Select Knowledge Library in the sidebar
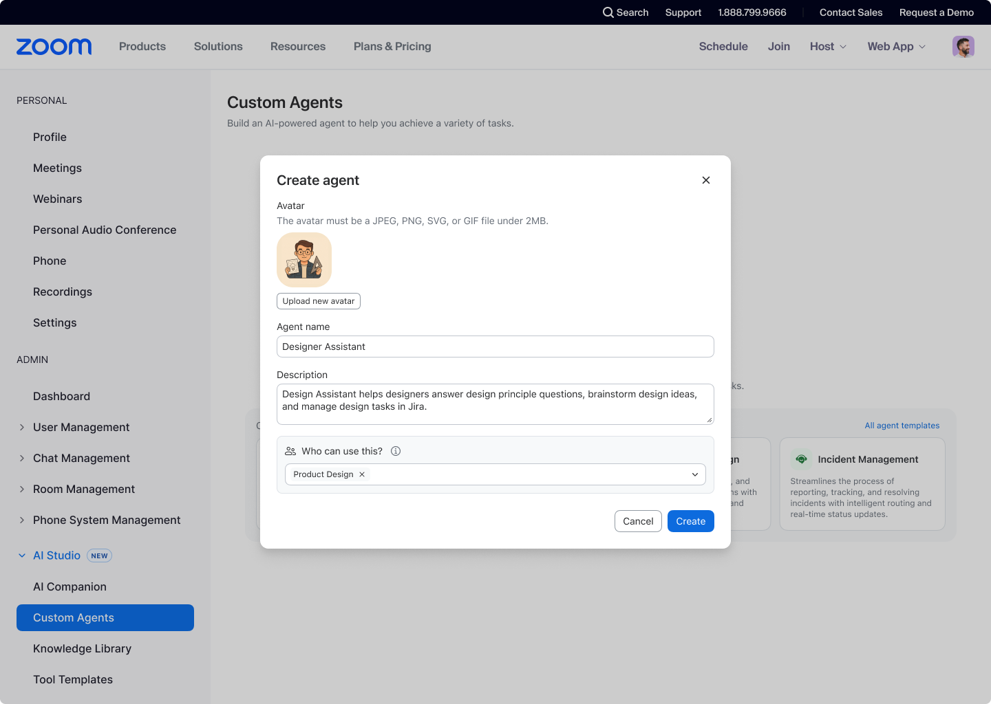Viewport: 991px width, 704px height. [x=82, y=648]
